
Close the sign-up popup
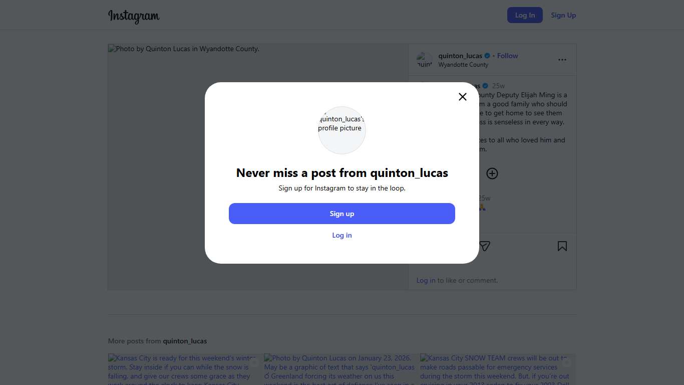click(x=463, y=97)
